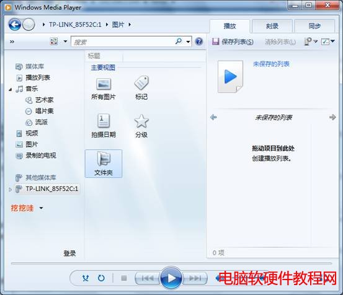Open the 标记 tag icon
The width and height of the screenshot is (343, 295).
141,83
